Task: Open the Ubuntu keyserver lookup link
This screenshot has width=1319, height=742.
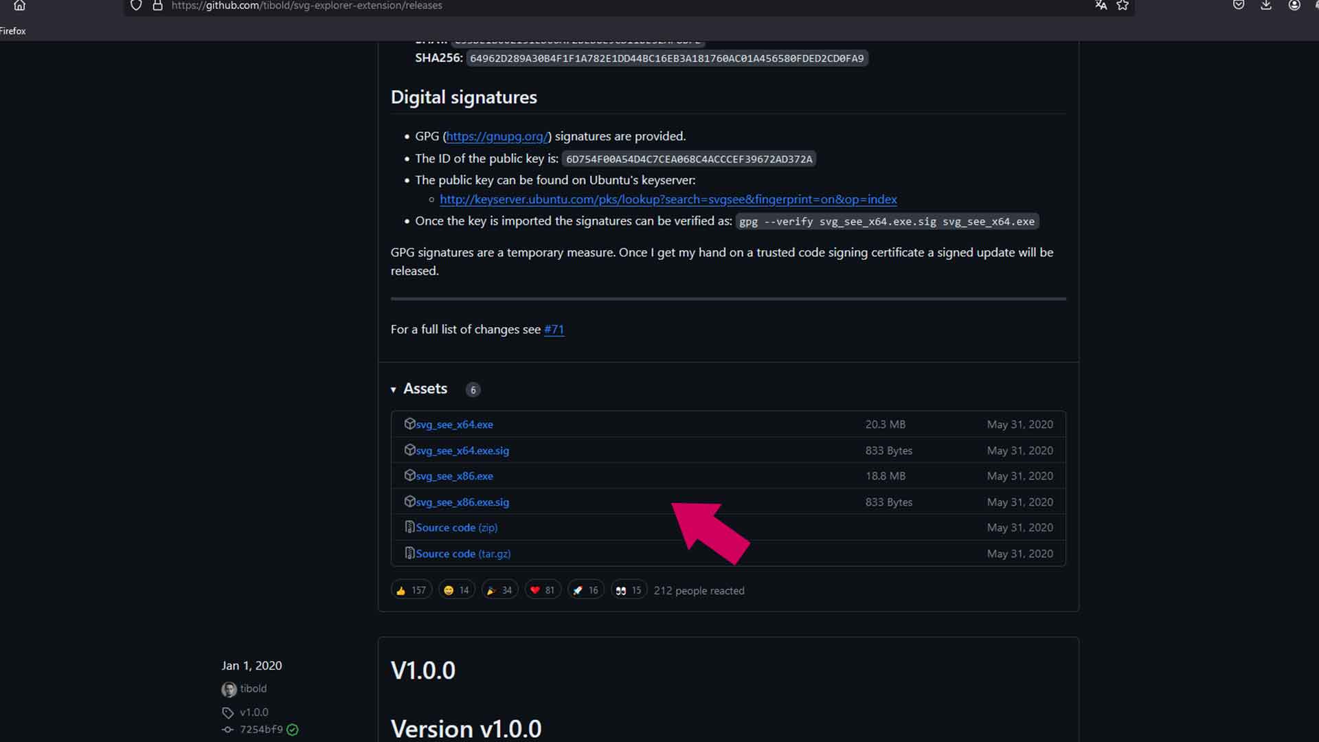Action: [668, 199]
